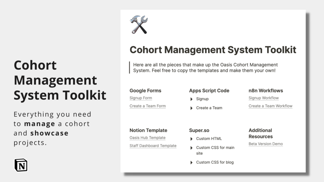This screenshot has height=182, width=324.
Task: Expand the Custom CSS for blog arrow
Action: pos(191,163)
